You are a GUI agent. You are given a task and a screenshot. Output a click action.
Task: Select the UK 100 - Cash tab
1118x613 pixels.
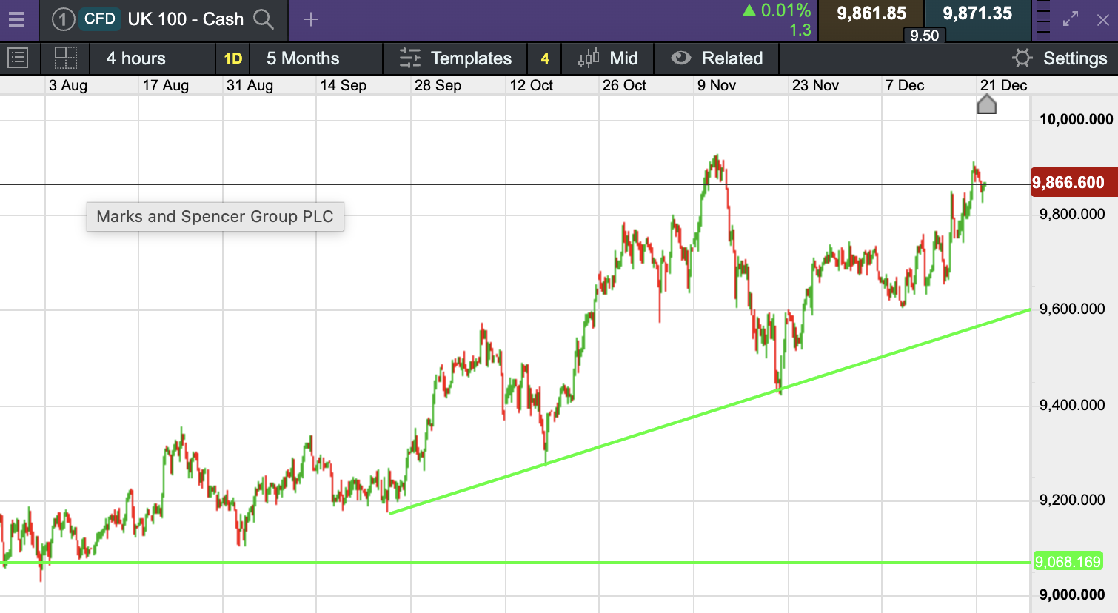(185, 19)
